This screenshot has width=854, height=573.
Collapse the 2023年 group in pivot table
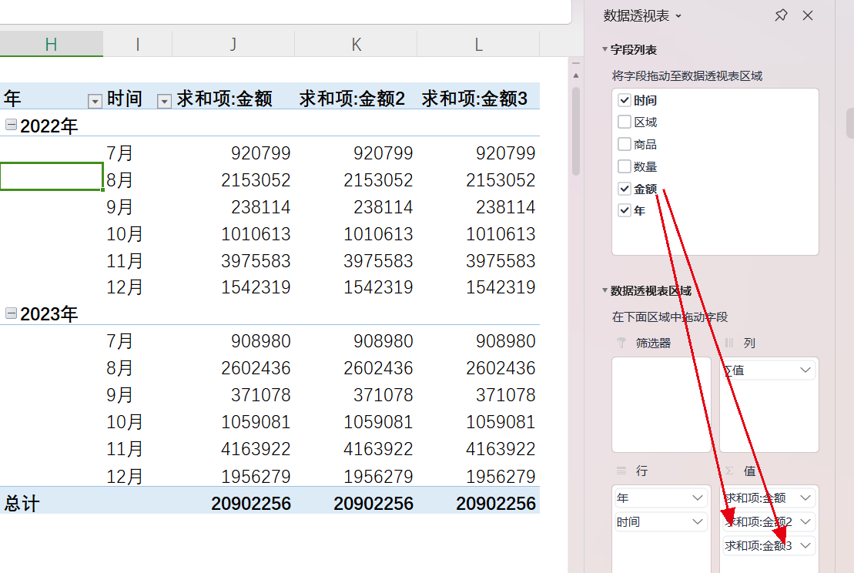pos(10,313)
